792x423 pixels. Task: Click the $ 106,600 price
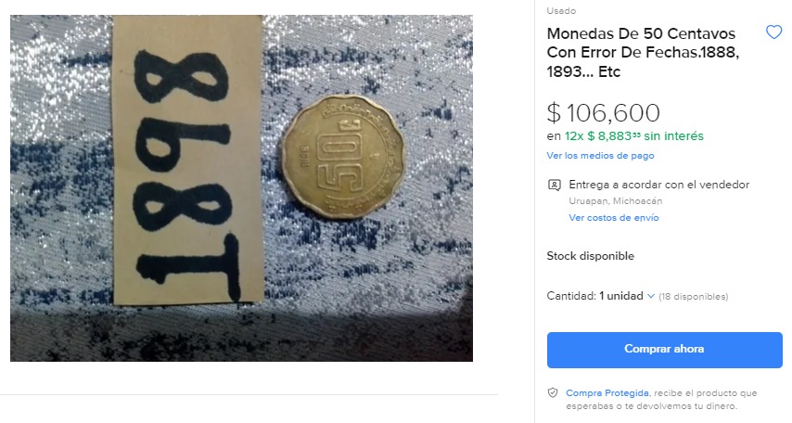click(603, 112)
